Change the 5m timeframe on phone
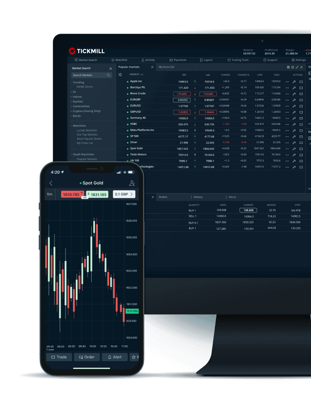The height and width of the screenshot is (403, 311). pyautogui.click(x=50, y=194)
